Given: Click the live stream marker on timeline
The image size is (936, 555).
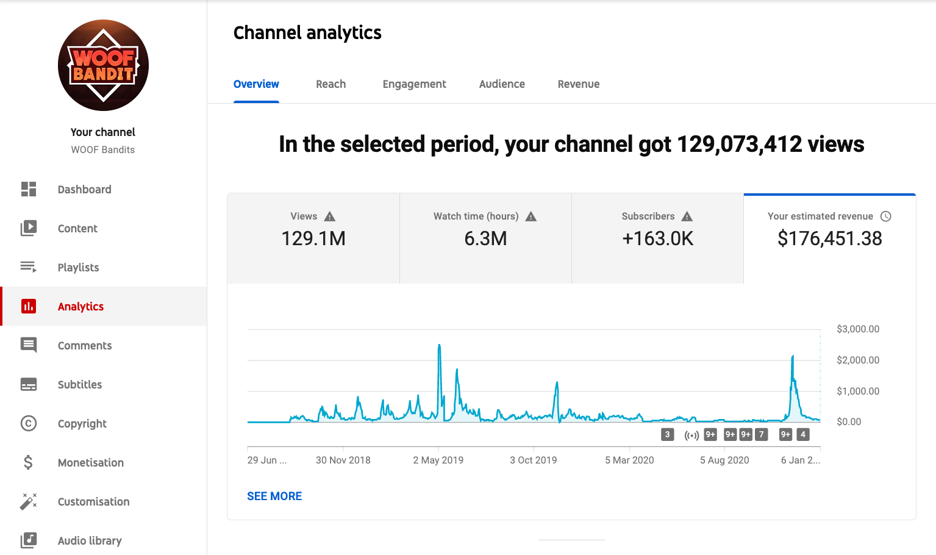Looking at the screenshot, I should [x=691, y=435].
